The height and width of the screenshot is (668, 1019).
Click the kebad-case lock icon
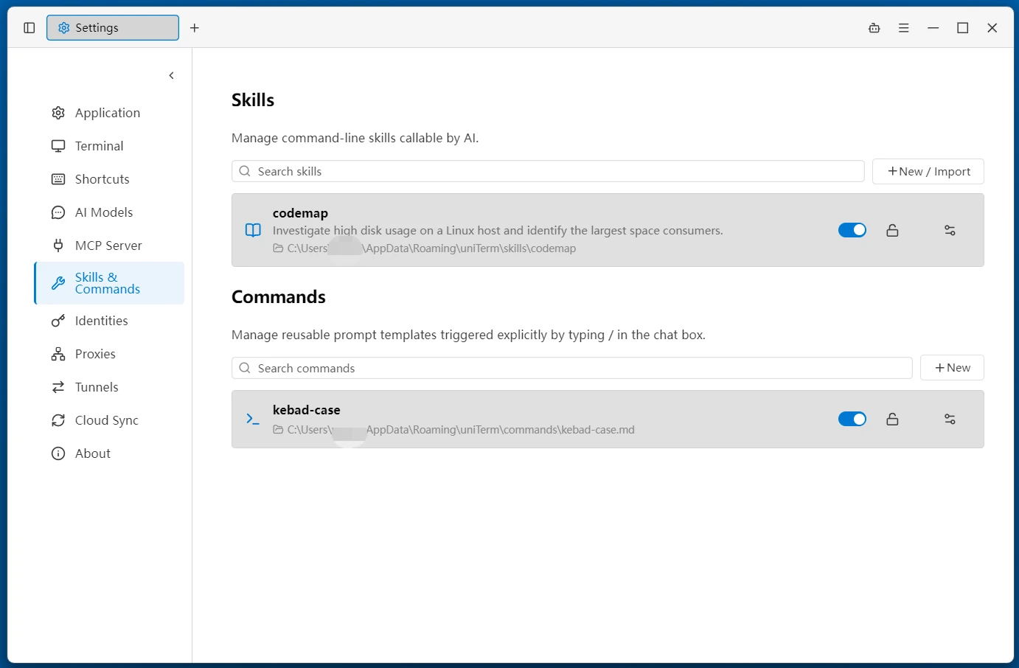coord(892,419)
